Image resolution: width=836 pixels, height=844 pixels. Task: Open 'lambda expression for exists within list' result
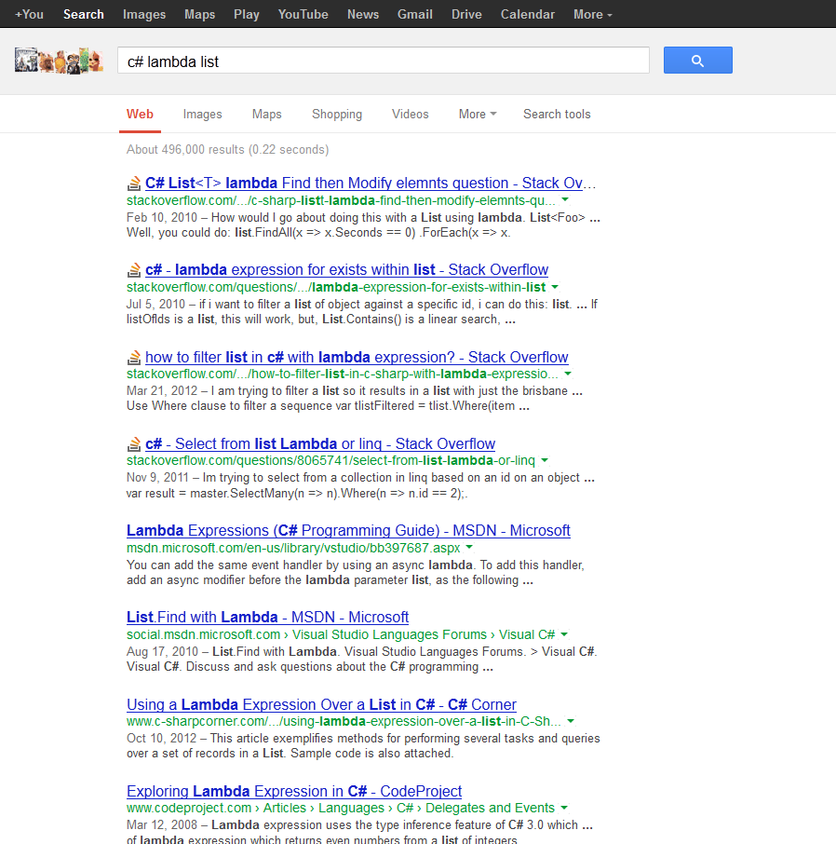(x=346, y=269)
